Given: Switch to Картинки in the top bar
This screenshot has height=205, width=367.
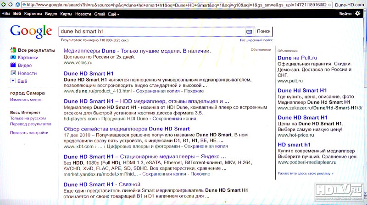Looking at the screenshot, I should tap(33, 14).
